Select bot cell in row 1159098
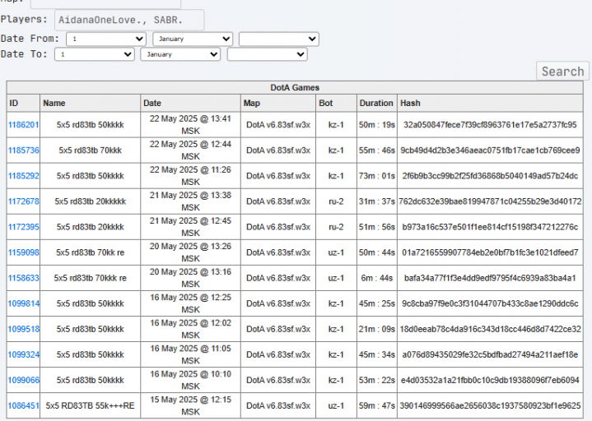 click(x=337, y=252)
